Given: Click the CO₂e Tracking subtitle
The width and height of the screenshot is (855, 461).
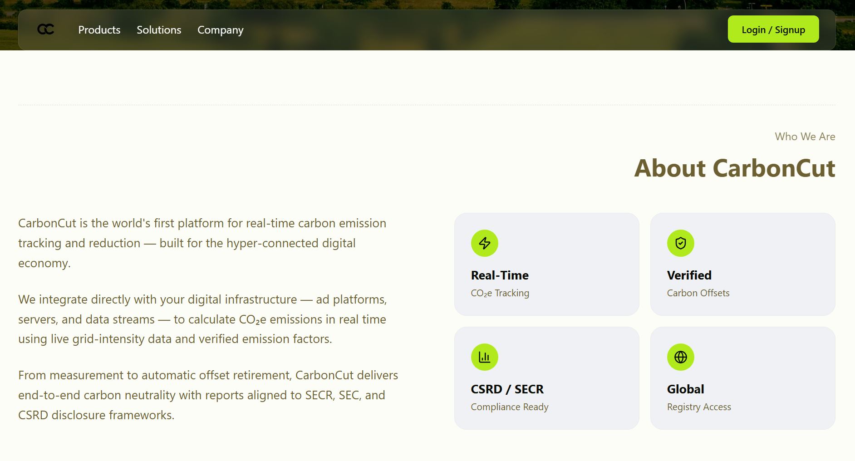Looking at the screenshot, I should click(x=500, y=293).
